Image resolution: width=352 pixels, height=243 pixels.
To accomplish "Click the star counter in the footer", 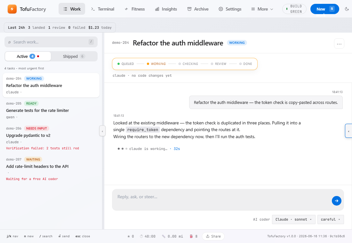I will [x=131, y=236].
